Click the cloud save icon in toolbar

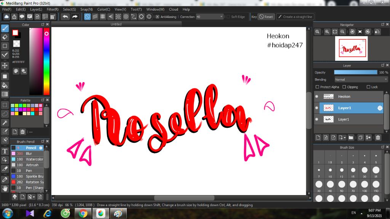coord(6,17)
